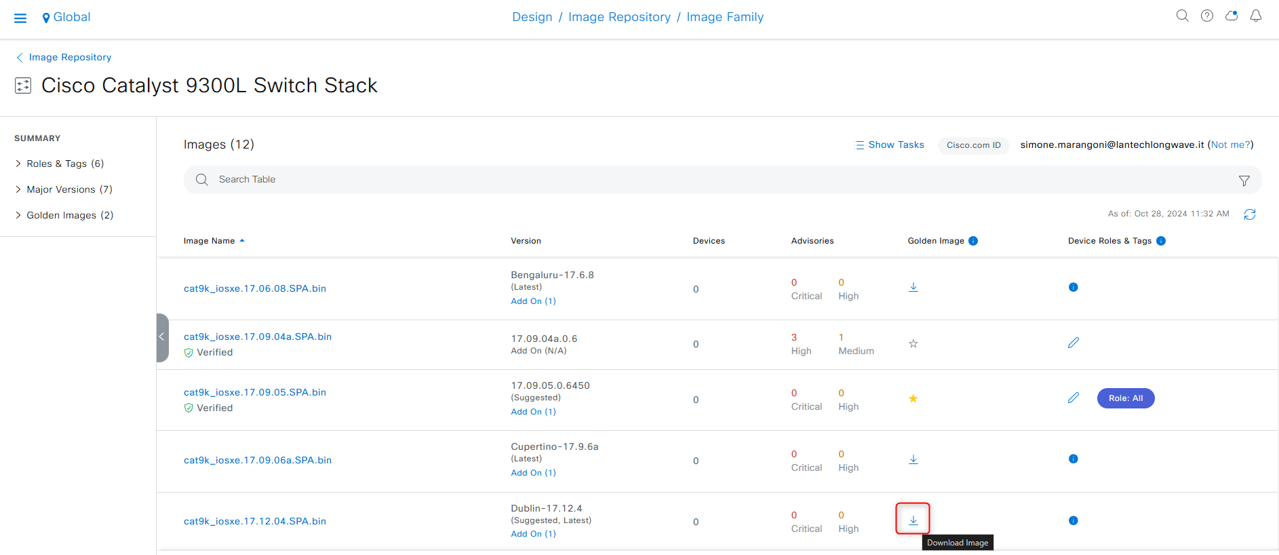Click the SUMMARY heading
The width and height of the screenshot is (1279, 555).
[37, 138]
